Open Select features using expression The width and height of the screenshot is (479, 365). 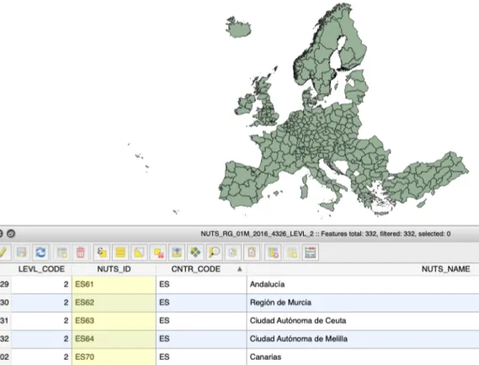tap(102, 252)
